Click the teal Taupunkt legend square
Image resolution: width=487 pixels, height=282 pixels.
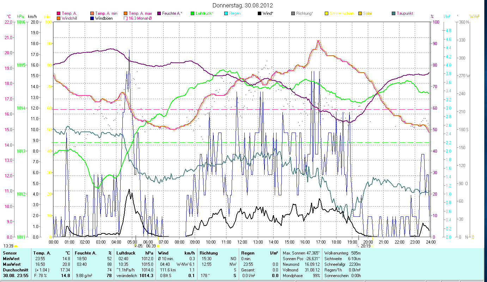pos(394,13)
